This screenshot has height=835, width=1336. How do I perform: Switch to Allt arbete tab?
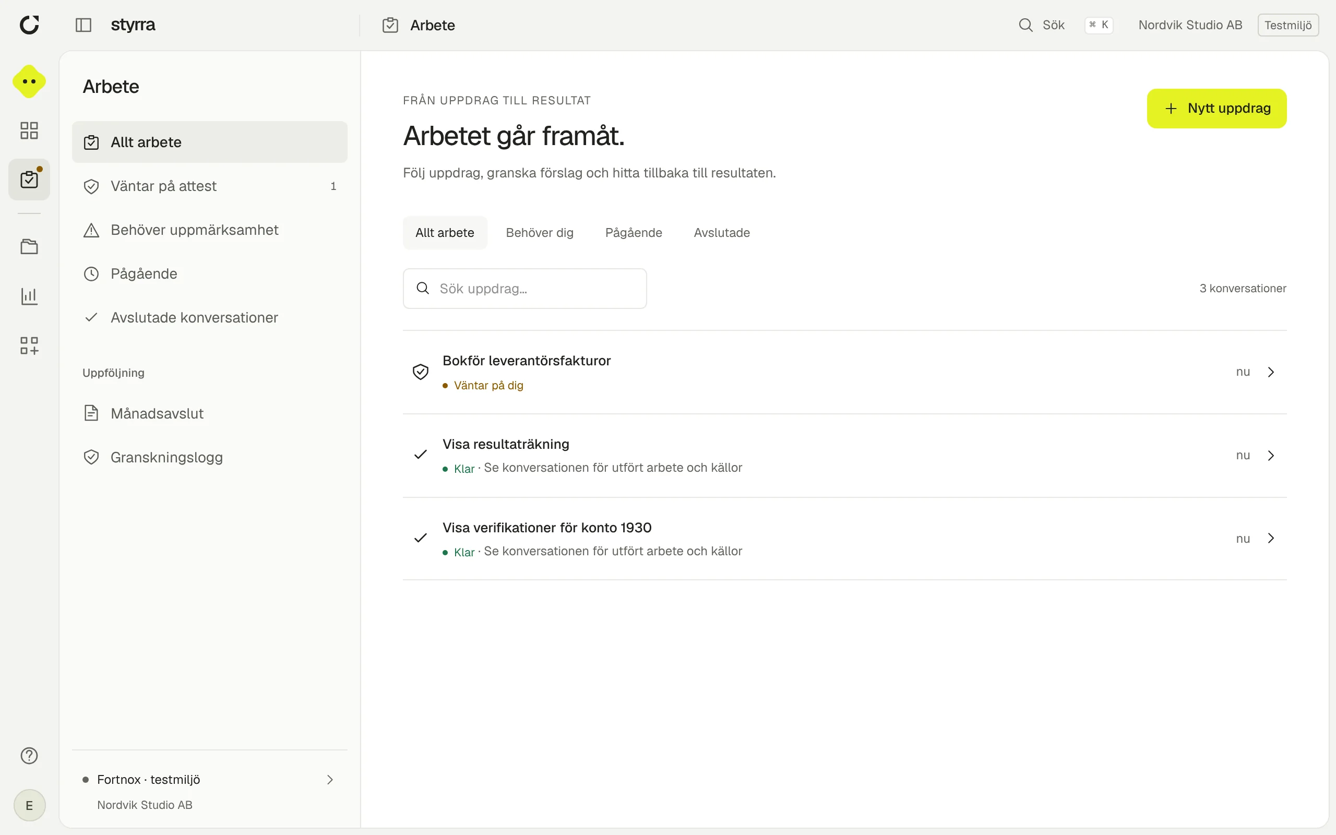tap(445, 233)
